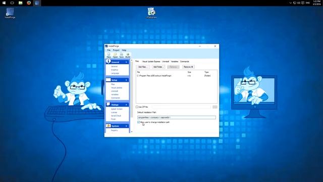Click the Add Folder button
The height and width of the screenshot is (182, 323).
(x=158, y=67)
